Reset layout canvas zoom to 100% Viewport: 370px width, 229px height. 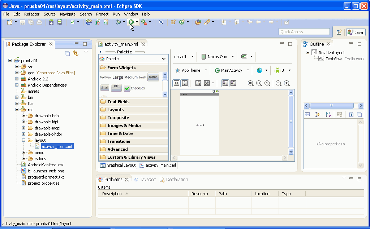[267, 83]
